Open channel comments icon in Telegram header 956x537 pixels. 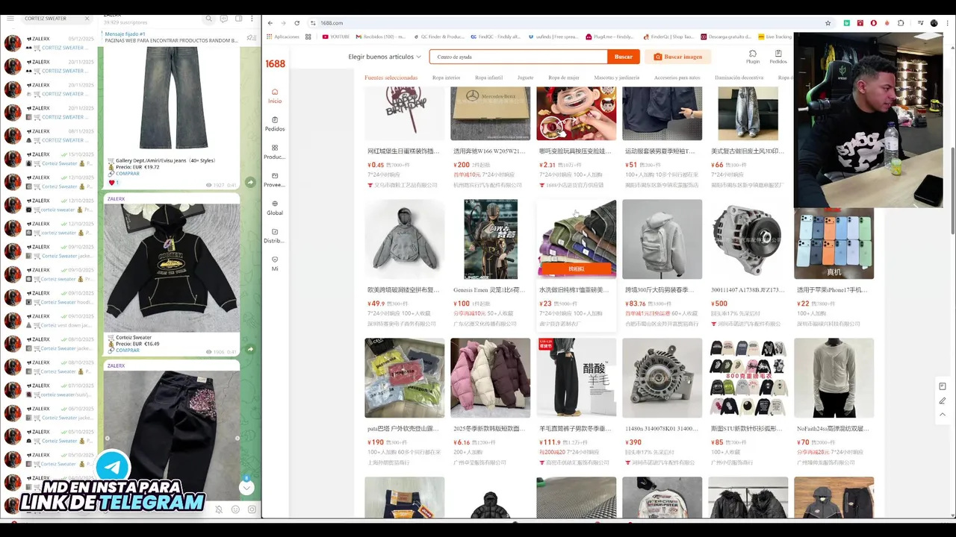point(223,19)
